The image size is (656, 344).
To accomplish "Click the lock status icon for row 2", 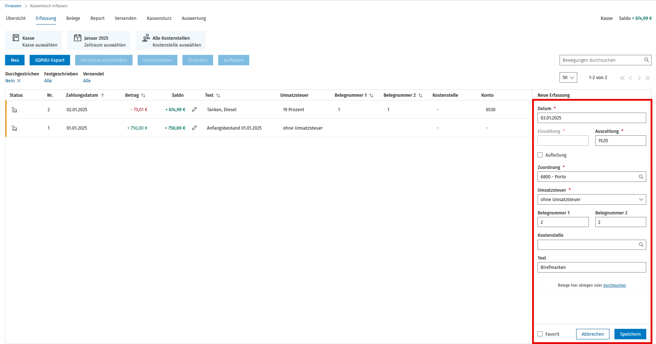I will (14, 110).
